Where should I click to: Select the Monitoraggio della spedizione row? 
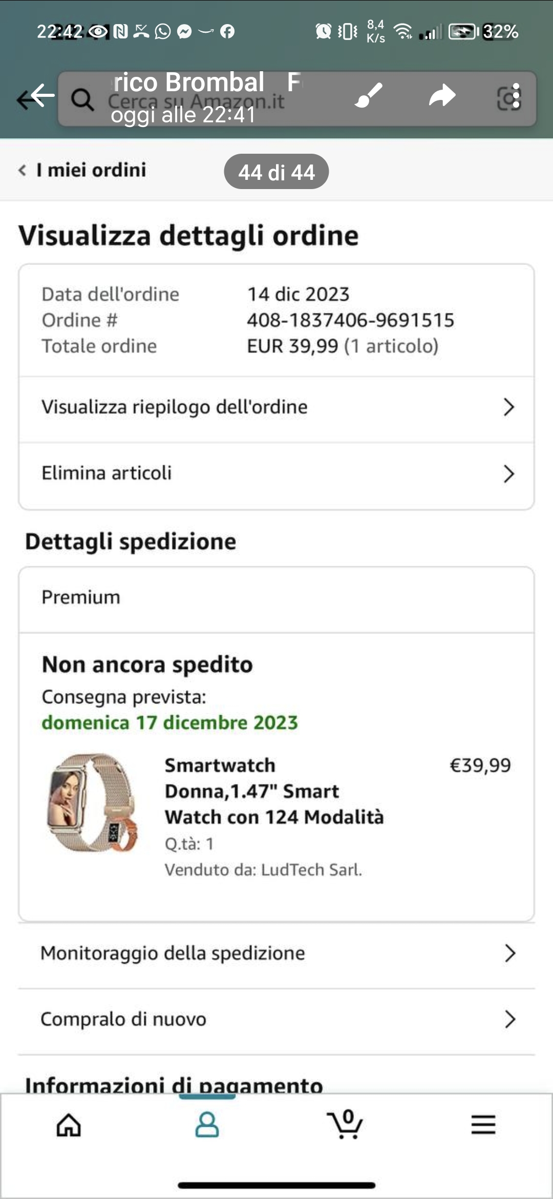coord(276,954)
